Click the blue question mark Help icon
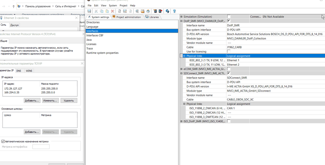Screen dimensions: 325x165 pos(174,11)
